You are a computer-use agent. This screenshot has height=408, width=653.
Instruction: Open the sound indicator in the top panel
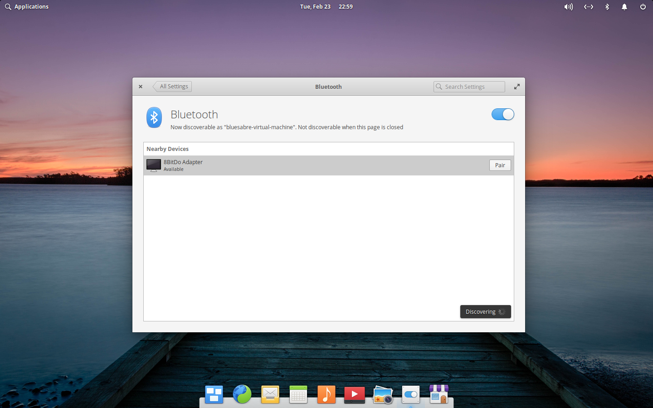pos(568,6)
